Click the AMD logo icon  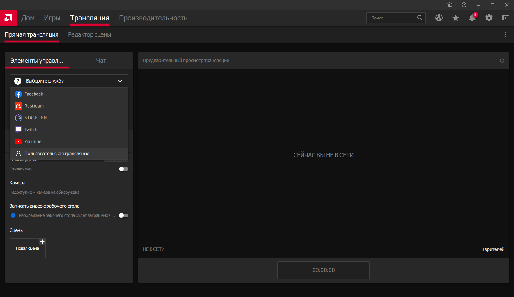tap(8, 18)
